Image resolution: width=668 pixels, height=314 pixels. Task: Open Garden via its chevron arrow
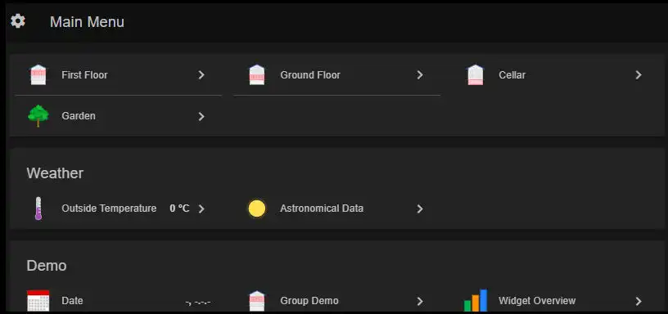(201, 116)
